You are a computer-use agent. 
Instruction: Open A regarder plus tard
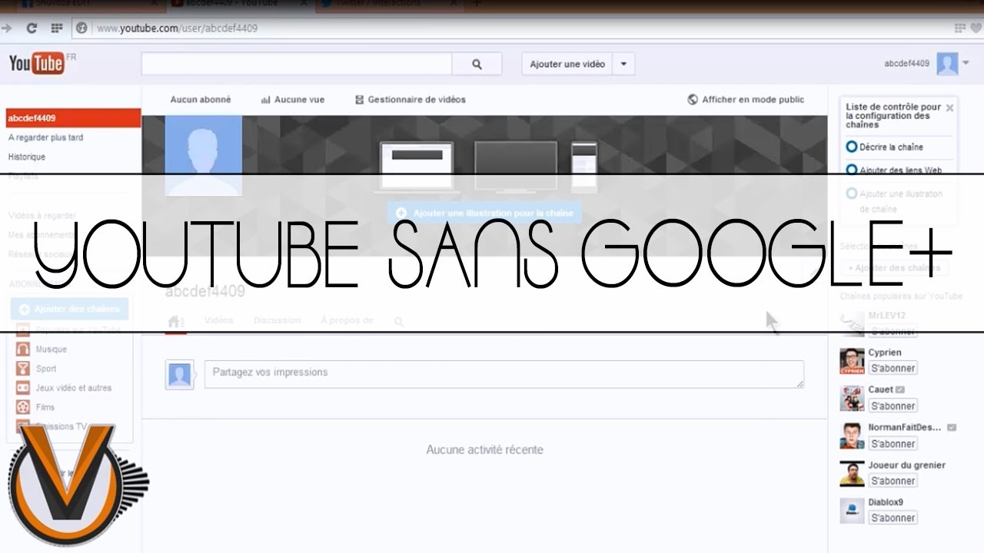(x=45, y=137)
